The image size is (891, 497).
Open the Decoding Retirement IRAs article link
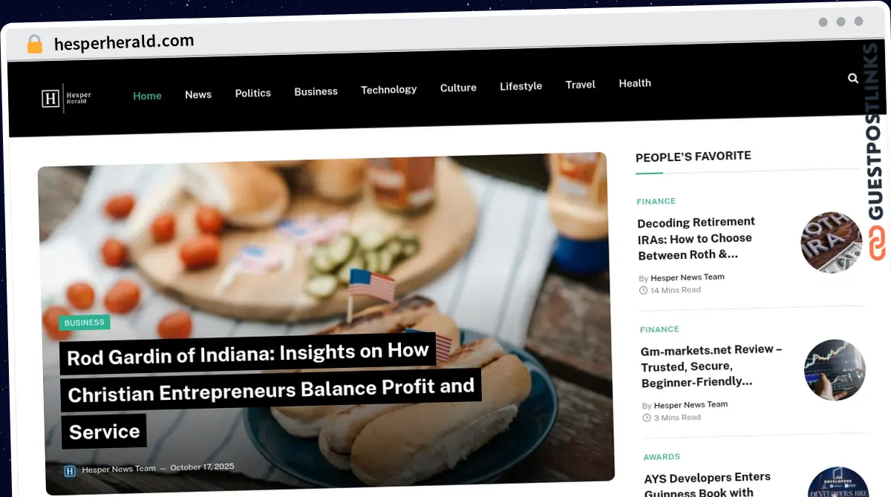click(x=696, y=238)
